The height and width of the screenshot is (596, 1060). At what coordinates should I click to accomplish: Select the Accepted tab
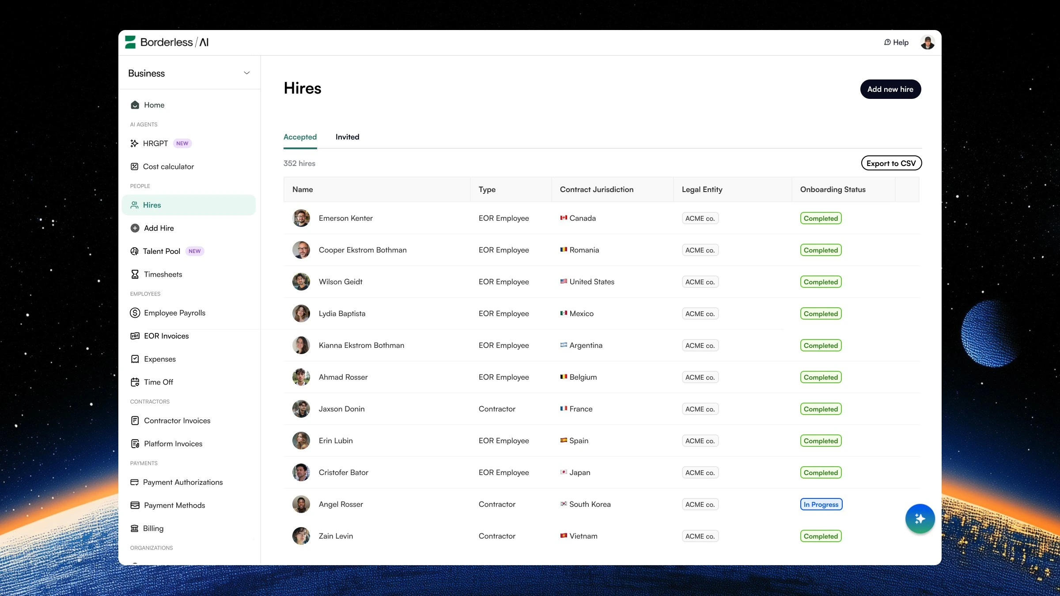(x=300, y=137)
